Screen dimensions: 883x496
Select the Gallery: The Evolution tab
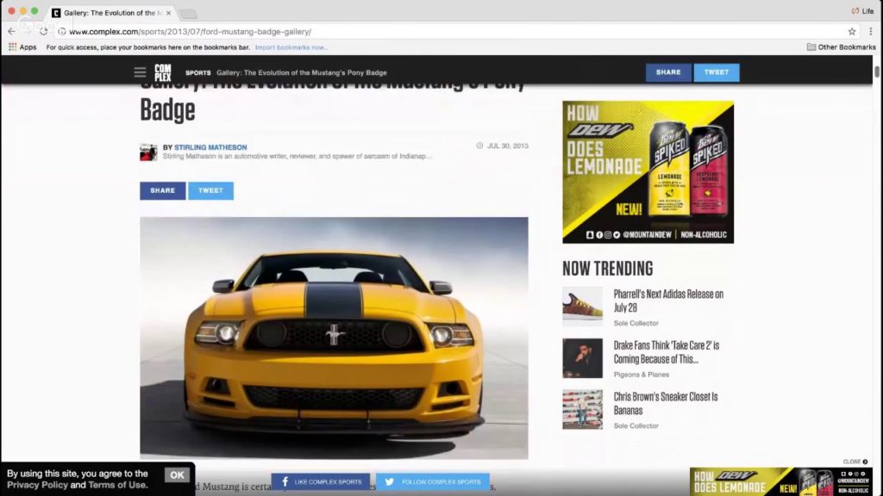point(112,12)
